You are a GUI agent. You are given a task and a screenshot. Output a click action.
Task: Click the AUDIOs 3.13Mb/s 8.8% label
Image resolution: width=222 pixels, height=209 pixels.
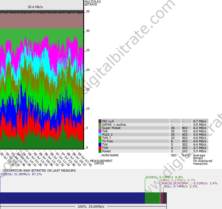164,177
